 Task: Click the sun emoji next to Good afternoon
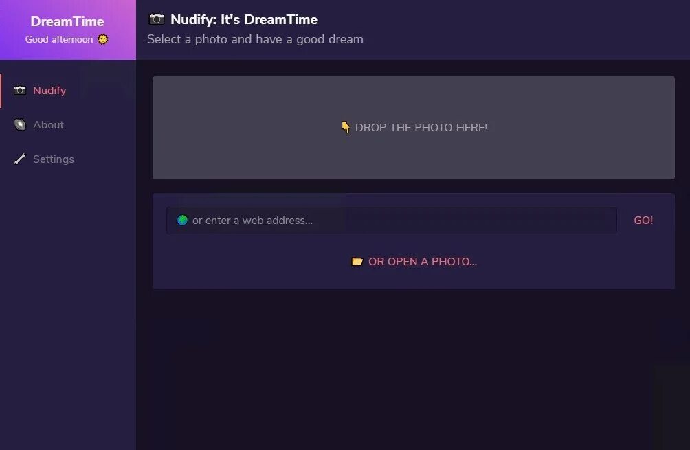(x=102, y=39)
